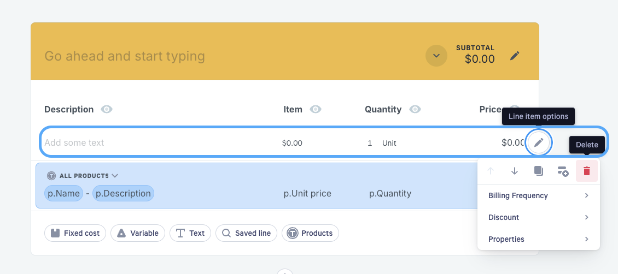The height and width of the screenshot is (274, 618).
Task: Hide the Item column
Action: pos(316,109)
